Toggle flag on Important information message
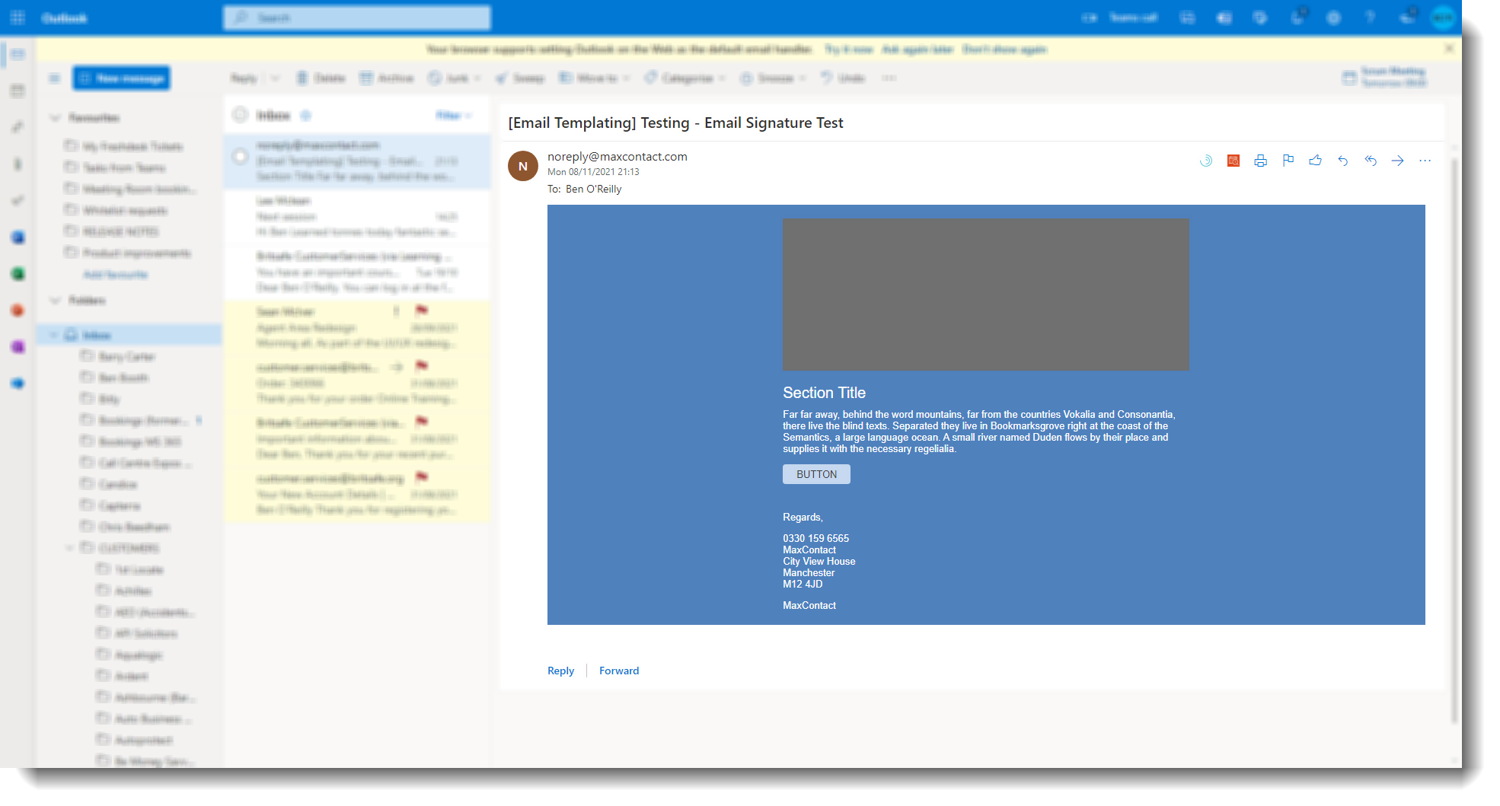Screen dimensions: 1500x806 (421, 422)
